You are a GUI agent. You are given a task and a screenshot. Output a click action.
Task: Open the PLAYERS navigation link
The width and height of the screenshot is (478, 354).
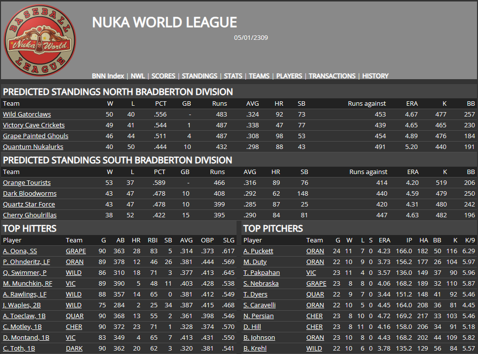click(289, 76)
